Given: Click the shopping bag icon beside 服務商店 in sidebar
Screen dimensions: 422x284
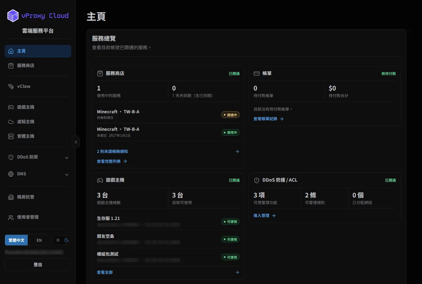Looking at the screenshot, I should pyautogui.click(x=11, y=66).
